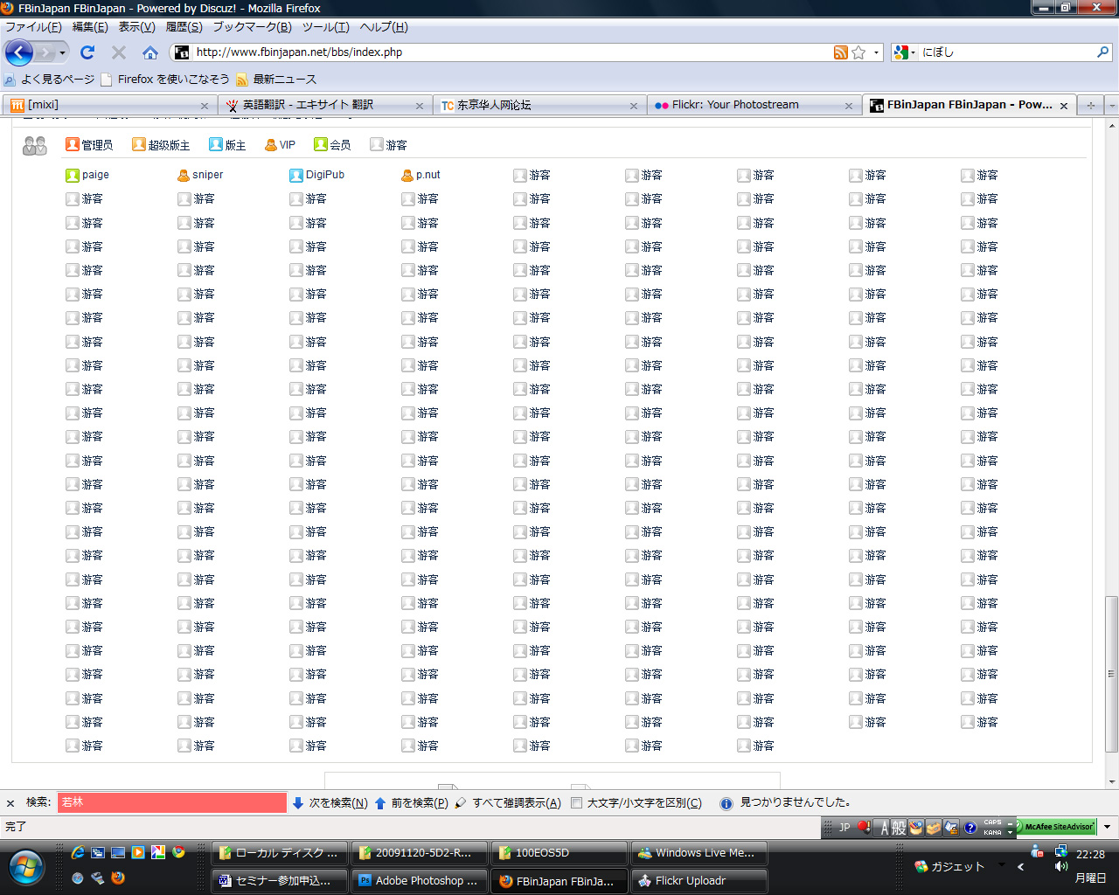Open the 履歴(S) menu
The image size is (1119, 895).
[184, 27]
